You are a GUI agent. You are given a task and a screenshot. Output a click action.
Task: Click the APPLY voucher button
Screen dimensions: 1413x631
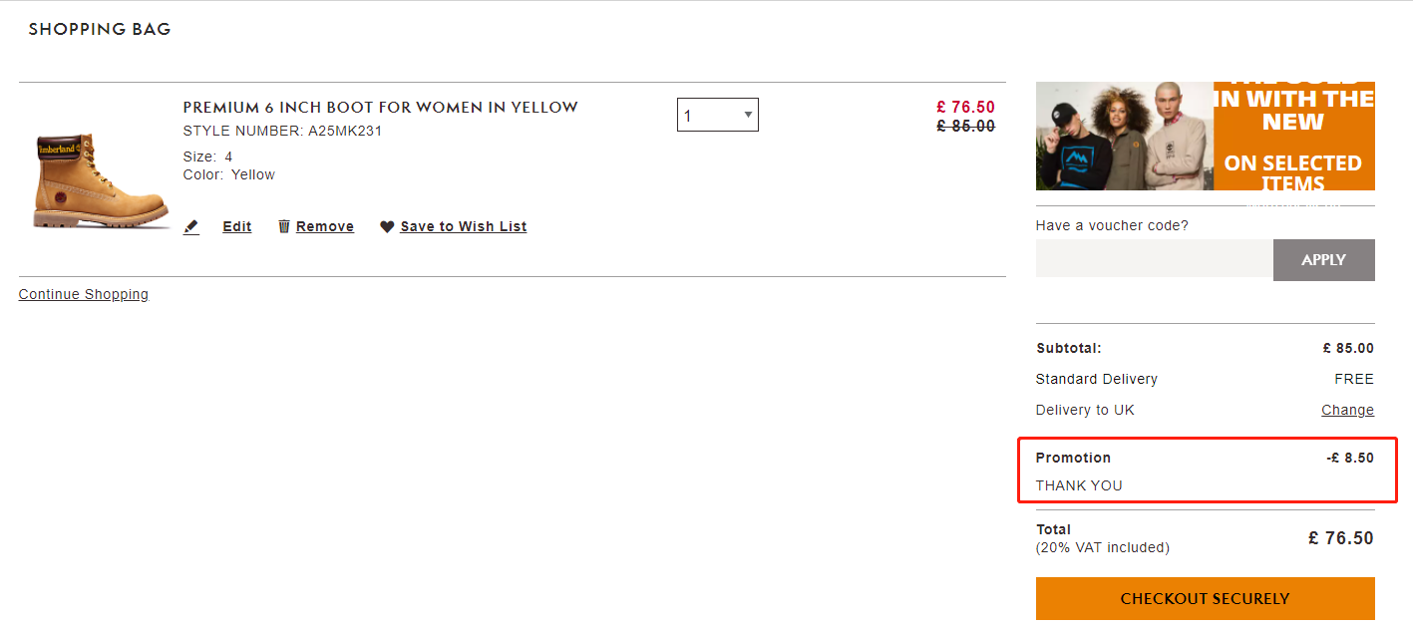pos(1324,260)
